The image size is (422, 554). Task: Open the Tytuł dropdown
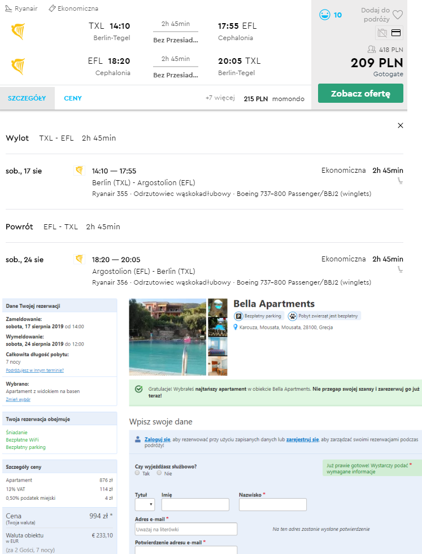[x=145, y=504]
